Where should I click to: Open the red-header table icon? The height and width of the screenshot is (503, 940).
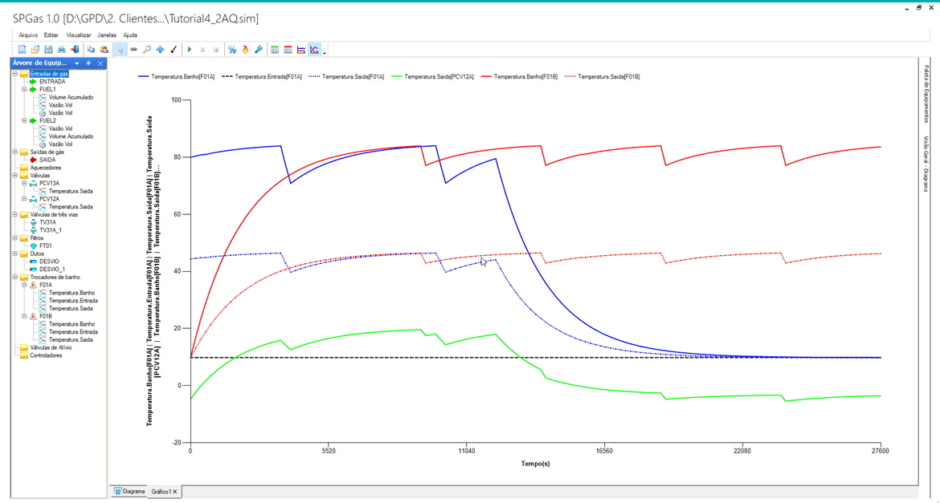(x=288, y=50)
